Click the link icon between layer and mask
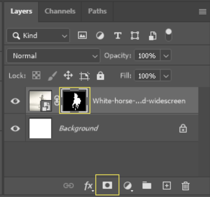Viewport: 210px width, 197px height. click(x=56, y=101)
